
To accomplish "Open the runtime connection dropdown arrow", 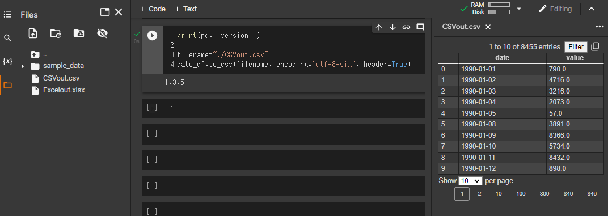I will click(519, 9).
